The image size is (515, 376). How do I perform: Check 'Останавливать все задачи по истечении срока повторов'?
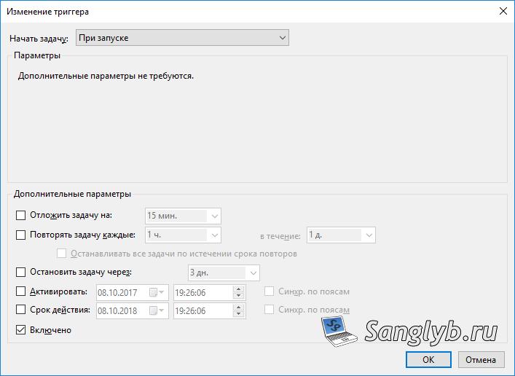[61, 254]
